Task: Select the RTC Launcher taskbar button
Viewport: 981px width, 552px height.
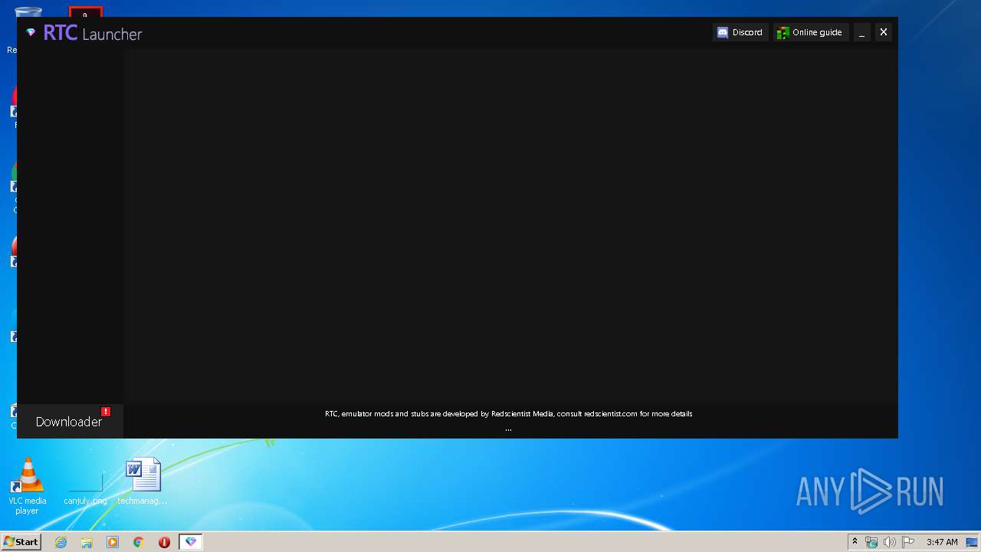Action: click(191, 542)
